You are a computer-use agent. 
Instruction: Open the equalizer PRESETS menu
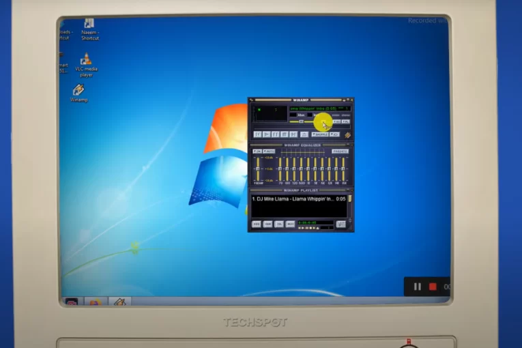pyautogui.click(x=340, y=151)
